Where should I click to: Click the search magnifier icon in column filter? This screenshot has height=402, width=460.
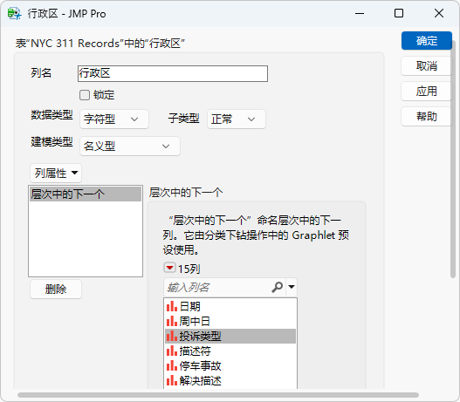pyautogui.click(x=278, y=287)
